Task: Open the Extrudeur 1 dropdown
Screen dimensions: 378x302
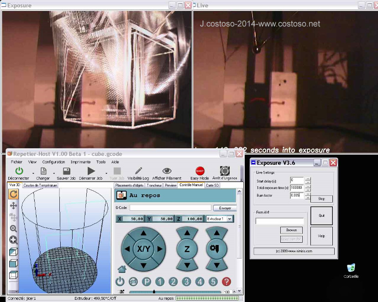Action: pos(220,219)
